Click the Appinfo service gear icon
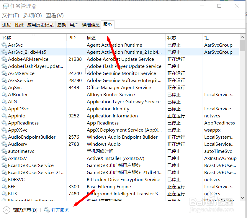This screenshot has width=247, height=218. 4,116
